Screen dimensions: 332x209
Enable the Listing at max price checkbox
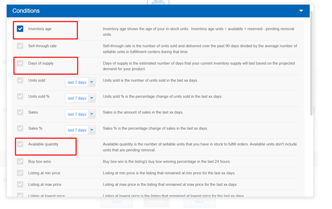[x=20, y=185]
